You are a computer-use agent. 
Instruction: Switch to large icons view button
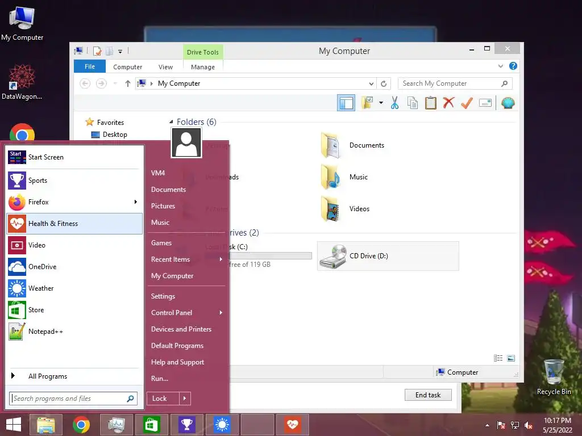pyautogui.click(x=511, y=358)
